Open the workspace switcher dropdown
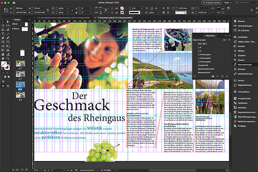Viewport: 258px width, 172px height. pyautogui.click(x=228, y=3)
